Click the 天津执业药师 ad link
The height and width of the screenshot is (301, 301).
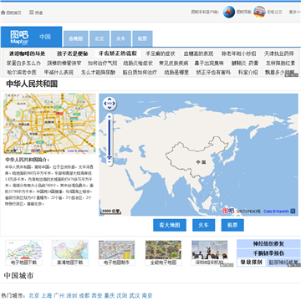(x=279, y=54)
